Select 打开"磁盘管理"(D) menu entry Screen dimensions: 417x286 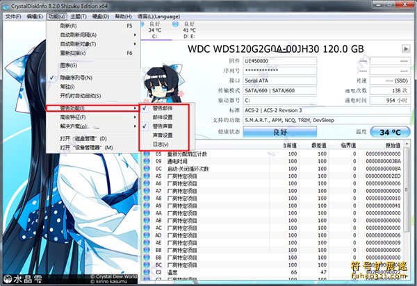click(x=93, y=139)
